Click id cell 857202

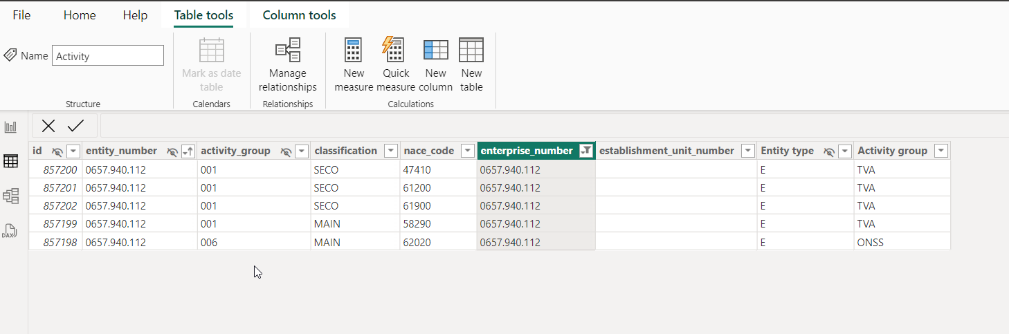(55, 205)
